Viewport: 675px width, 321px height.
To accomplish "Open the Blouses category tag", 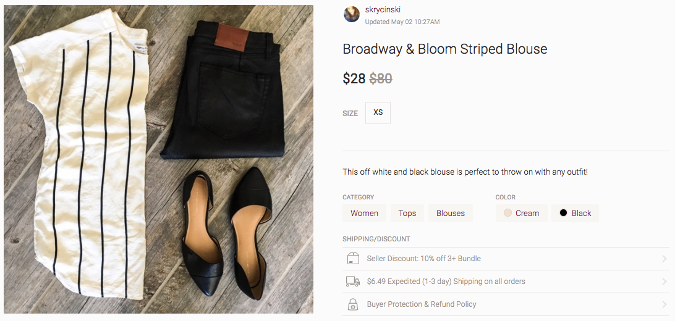I will [x=450, y=213].
